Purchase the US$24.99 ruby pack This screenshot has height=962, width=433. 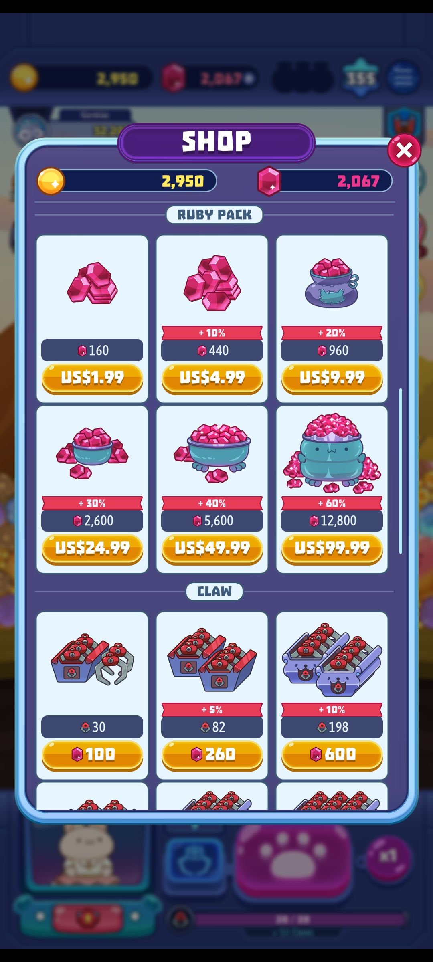click(x=92, y=549)
